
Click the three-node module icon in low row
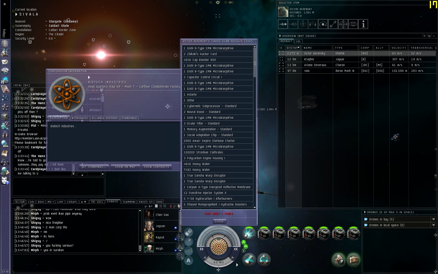pyautogui.click(x=264, y=259)
